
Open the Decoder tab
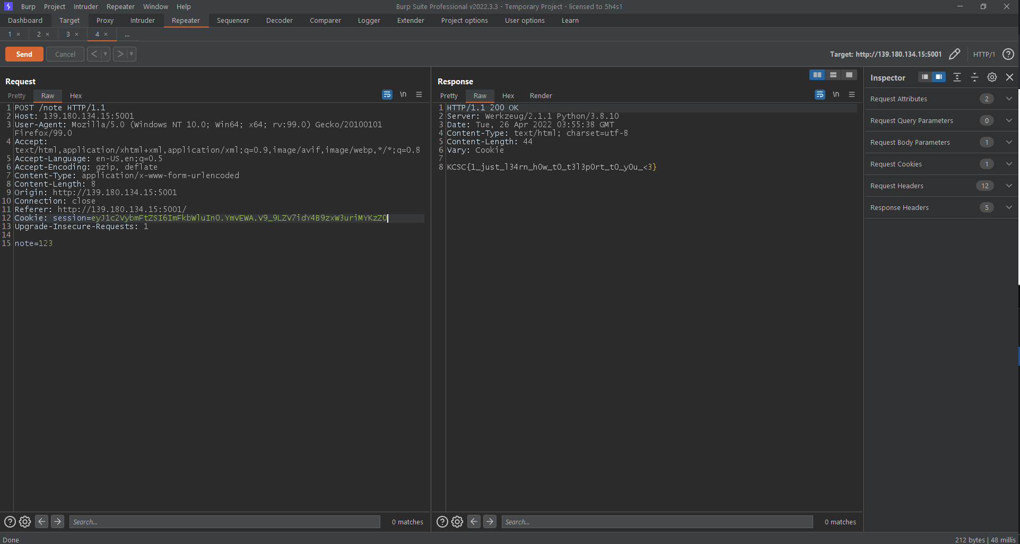[280, 20]
